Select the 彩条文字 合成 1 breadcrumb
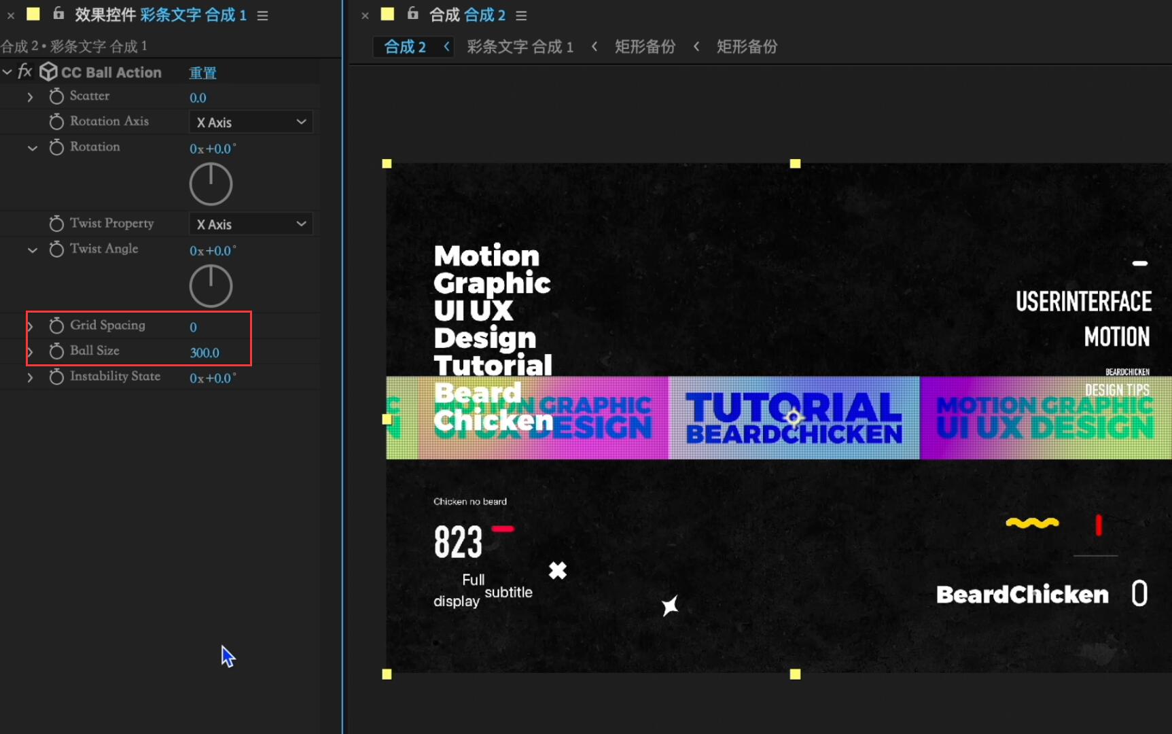 coord(520,47)
